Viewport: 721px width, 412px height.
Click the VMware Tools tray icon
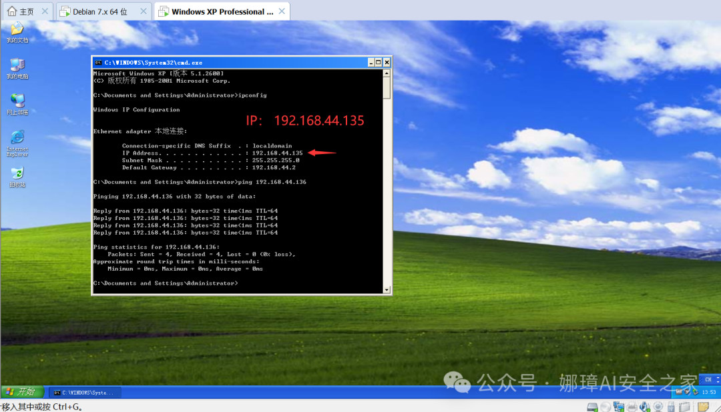click(x=679, y=392)
